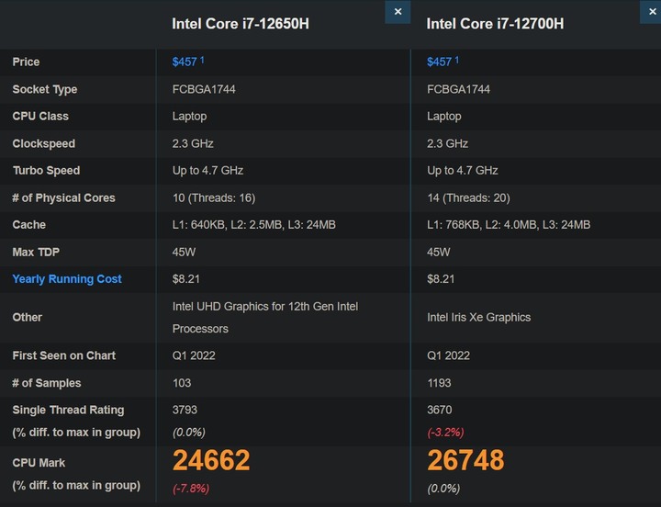Select '14 (Threads: 20)' cores value
Viewport: 661px width, 507px height.
(468, 197)
